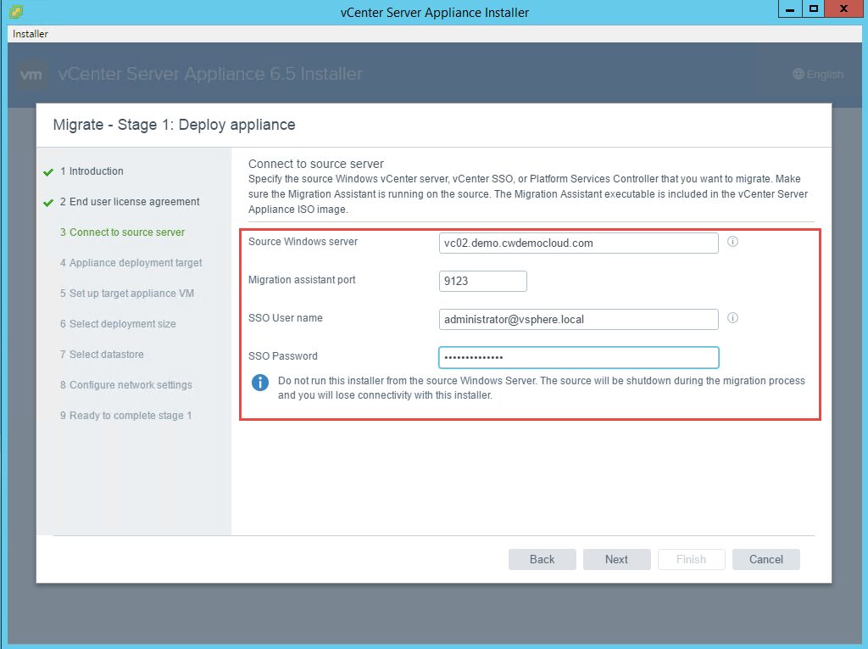Click the 'vCenter Server Appliance 6.5 Installer' header text

pos(210,74)
